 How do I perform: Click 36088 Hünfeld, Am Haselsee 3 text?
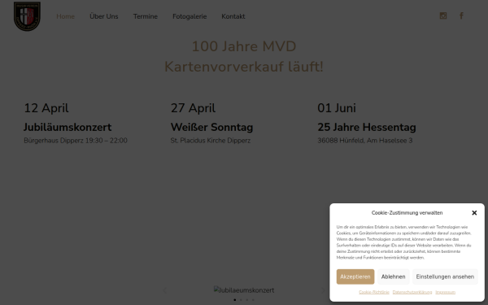point(364,141)
